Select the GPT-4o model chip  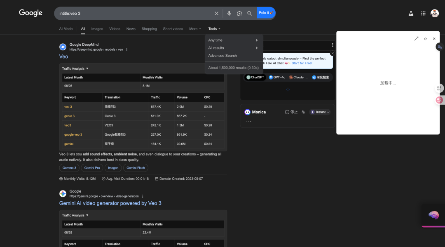click(x=277, y=77)
